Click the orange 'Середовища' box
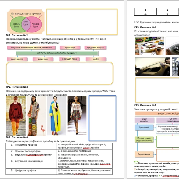 click(x=144, y=154)
